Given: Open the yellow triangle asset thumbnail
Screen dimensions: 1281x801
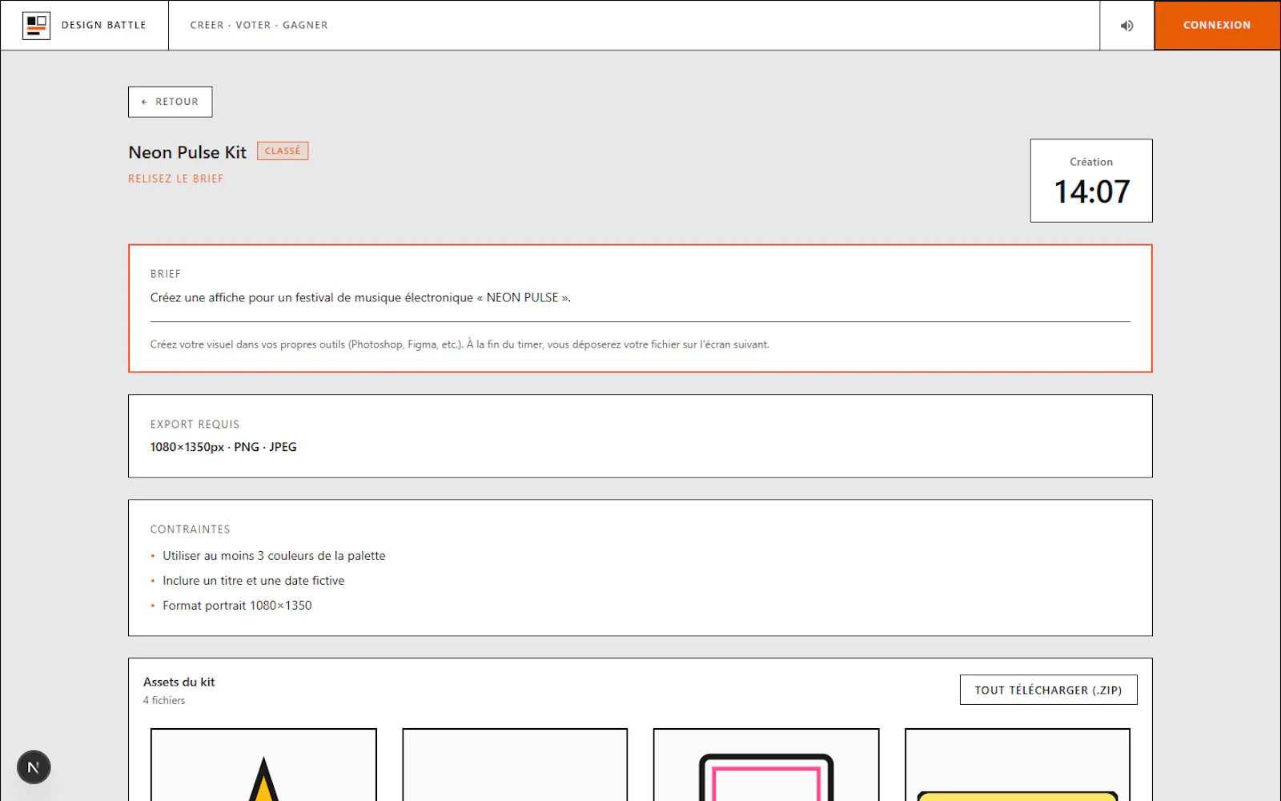Looking at the screenshot, I should click(x=263, y=765).
